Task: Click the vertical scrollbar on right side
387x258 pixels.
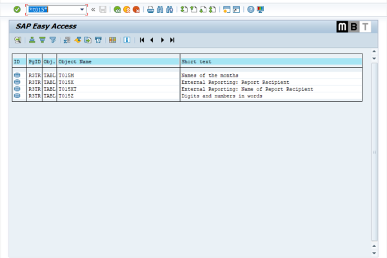Action: pos(374,155)
